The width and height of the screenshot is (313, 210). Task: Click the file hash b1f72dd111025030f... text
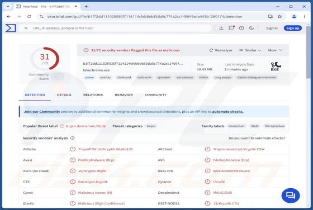(x=133, y=64)
